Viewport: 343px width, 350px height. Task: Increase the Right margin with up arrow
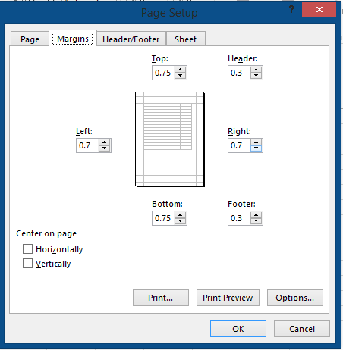pos(256,142)
